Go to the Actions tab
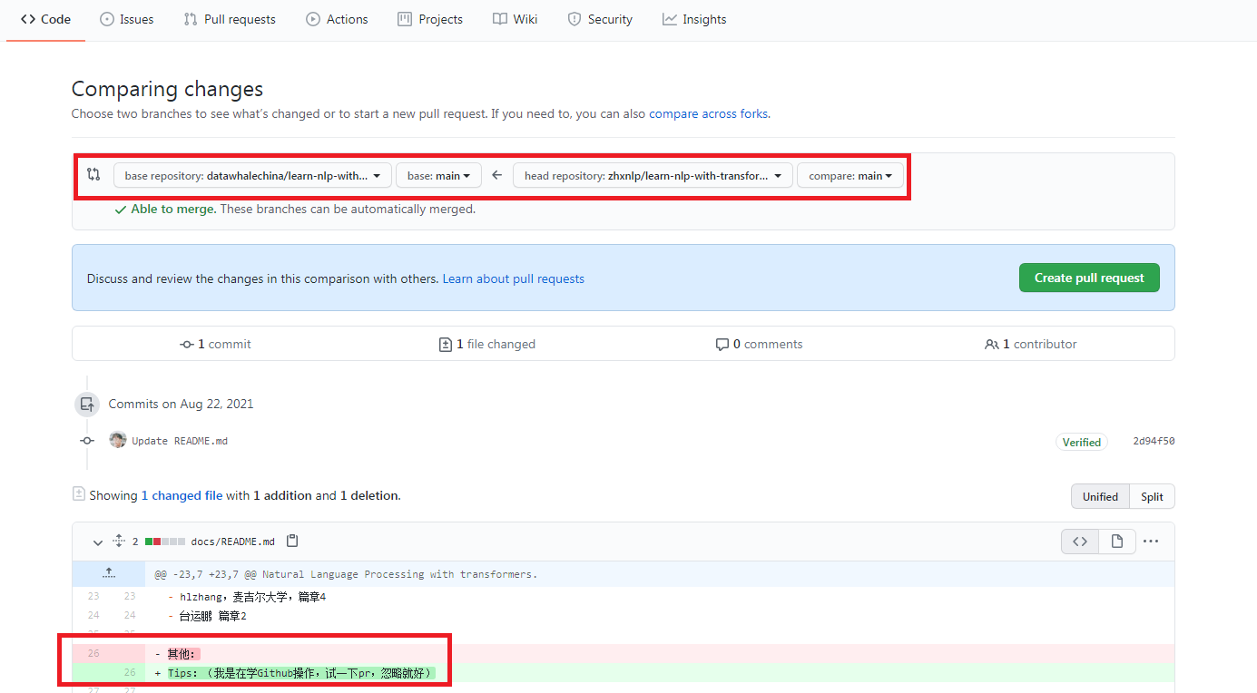 (337, 19)
